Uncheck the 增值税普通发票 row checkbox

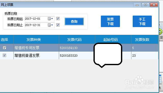click(4, 55)
